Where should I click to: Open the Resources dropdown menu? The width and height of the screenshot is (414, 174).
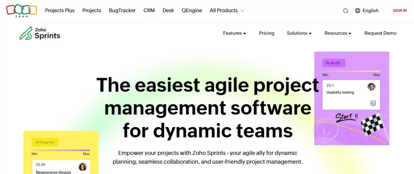[x=338, y=33]
